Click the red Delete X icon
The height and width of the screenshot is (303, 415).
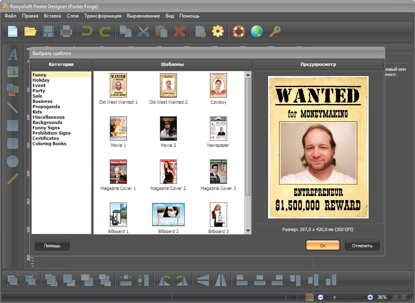tap(179, 31)
